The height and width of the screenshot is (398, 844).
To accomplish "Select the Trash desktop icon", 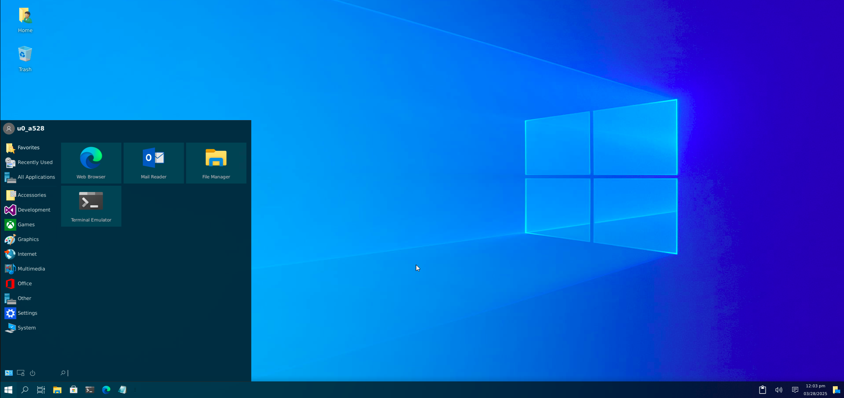I will click(25, 59).
